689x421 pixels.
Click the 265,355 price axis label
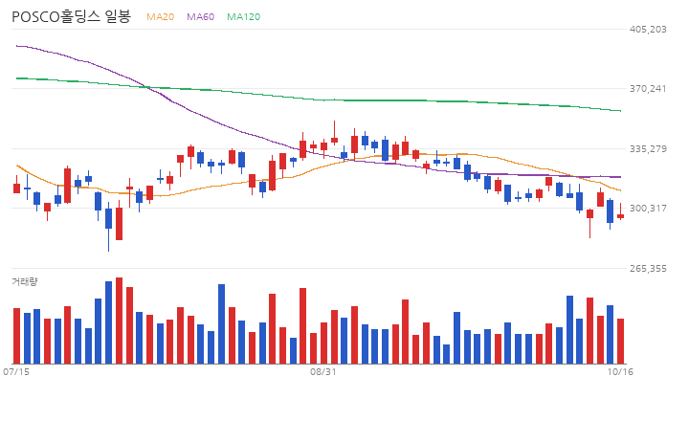point(648,268)
